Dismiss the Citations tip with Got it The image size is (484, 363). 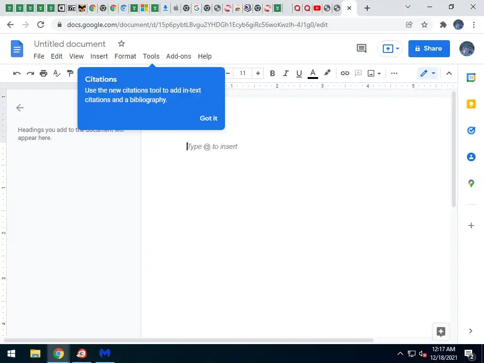[x=208, y=118]
